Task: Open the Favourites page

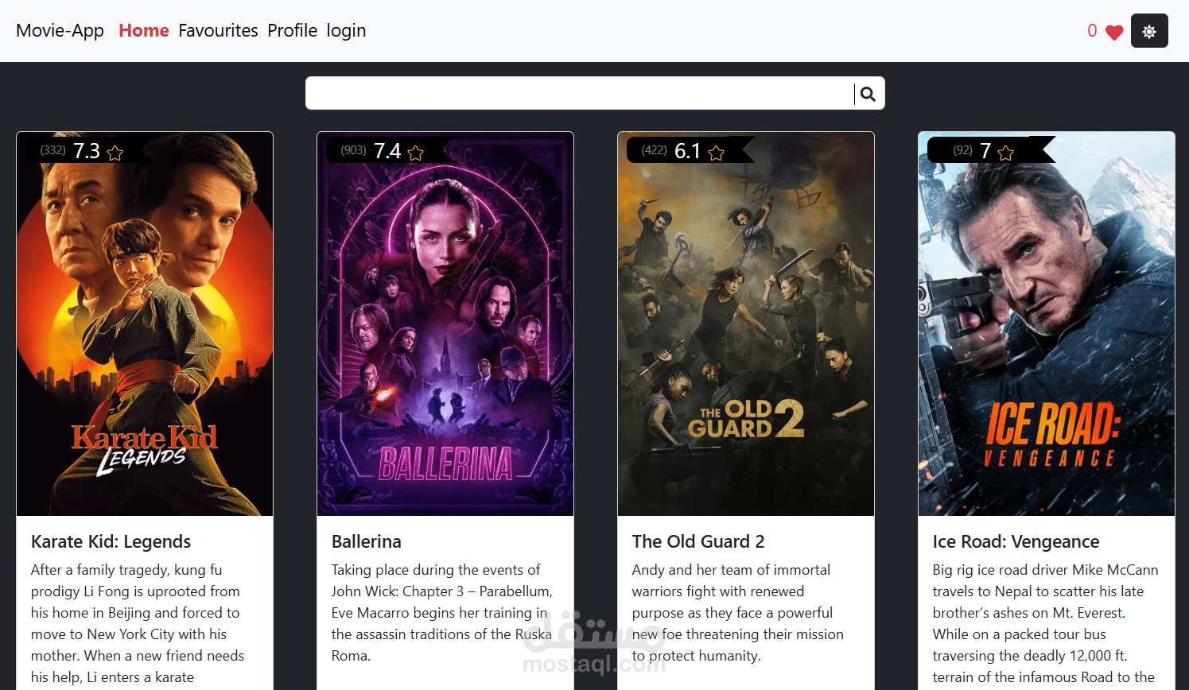Action: 218,30
